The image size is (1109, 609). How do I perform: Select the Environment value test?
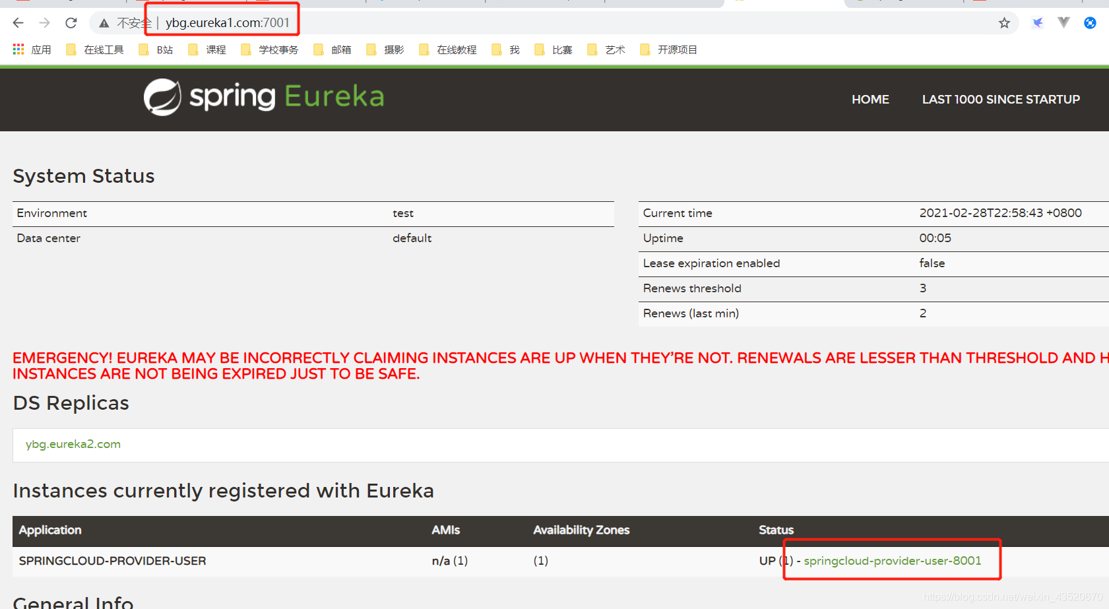[403, 213]
